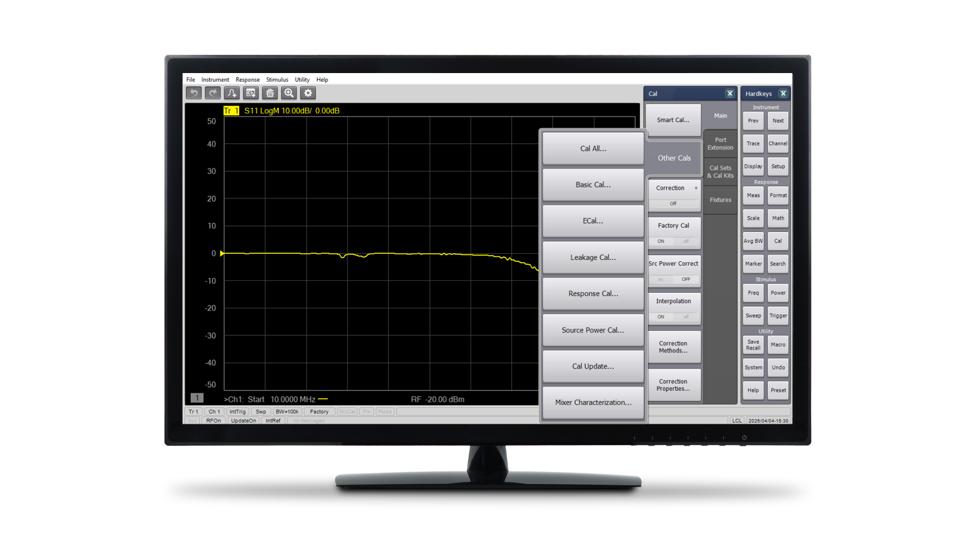Viewport: 975px width, 548px height.
Task: Open the Stimulus menu
Action: [x=277, y=79]
